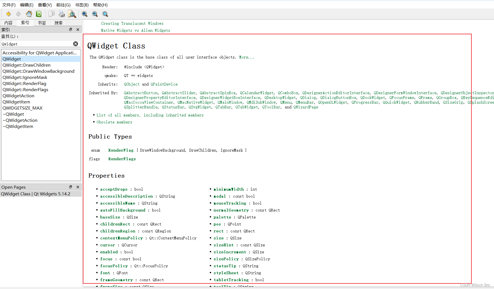This screenshot has width=494, height=289.
Task: Open the contextMenuPolicy property link
Action: point(121,238)
